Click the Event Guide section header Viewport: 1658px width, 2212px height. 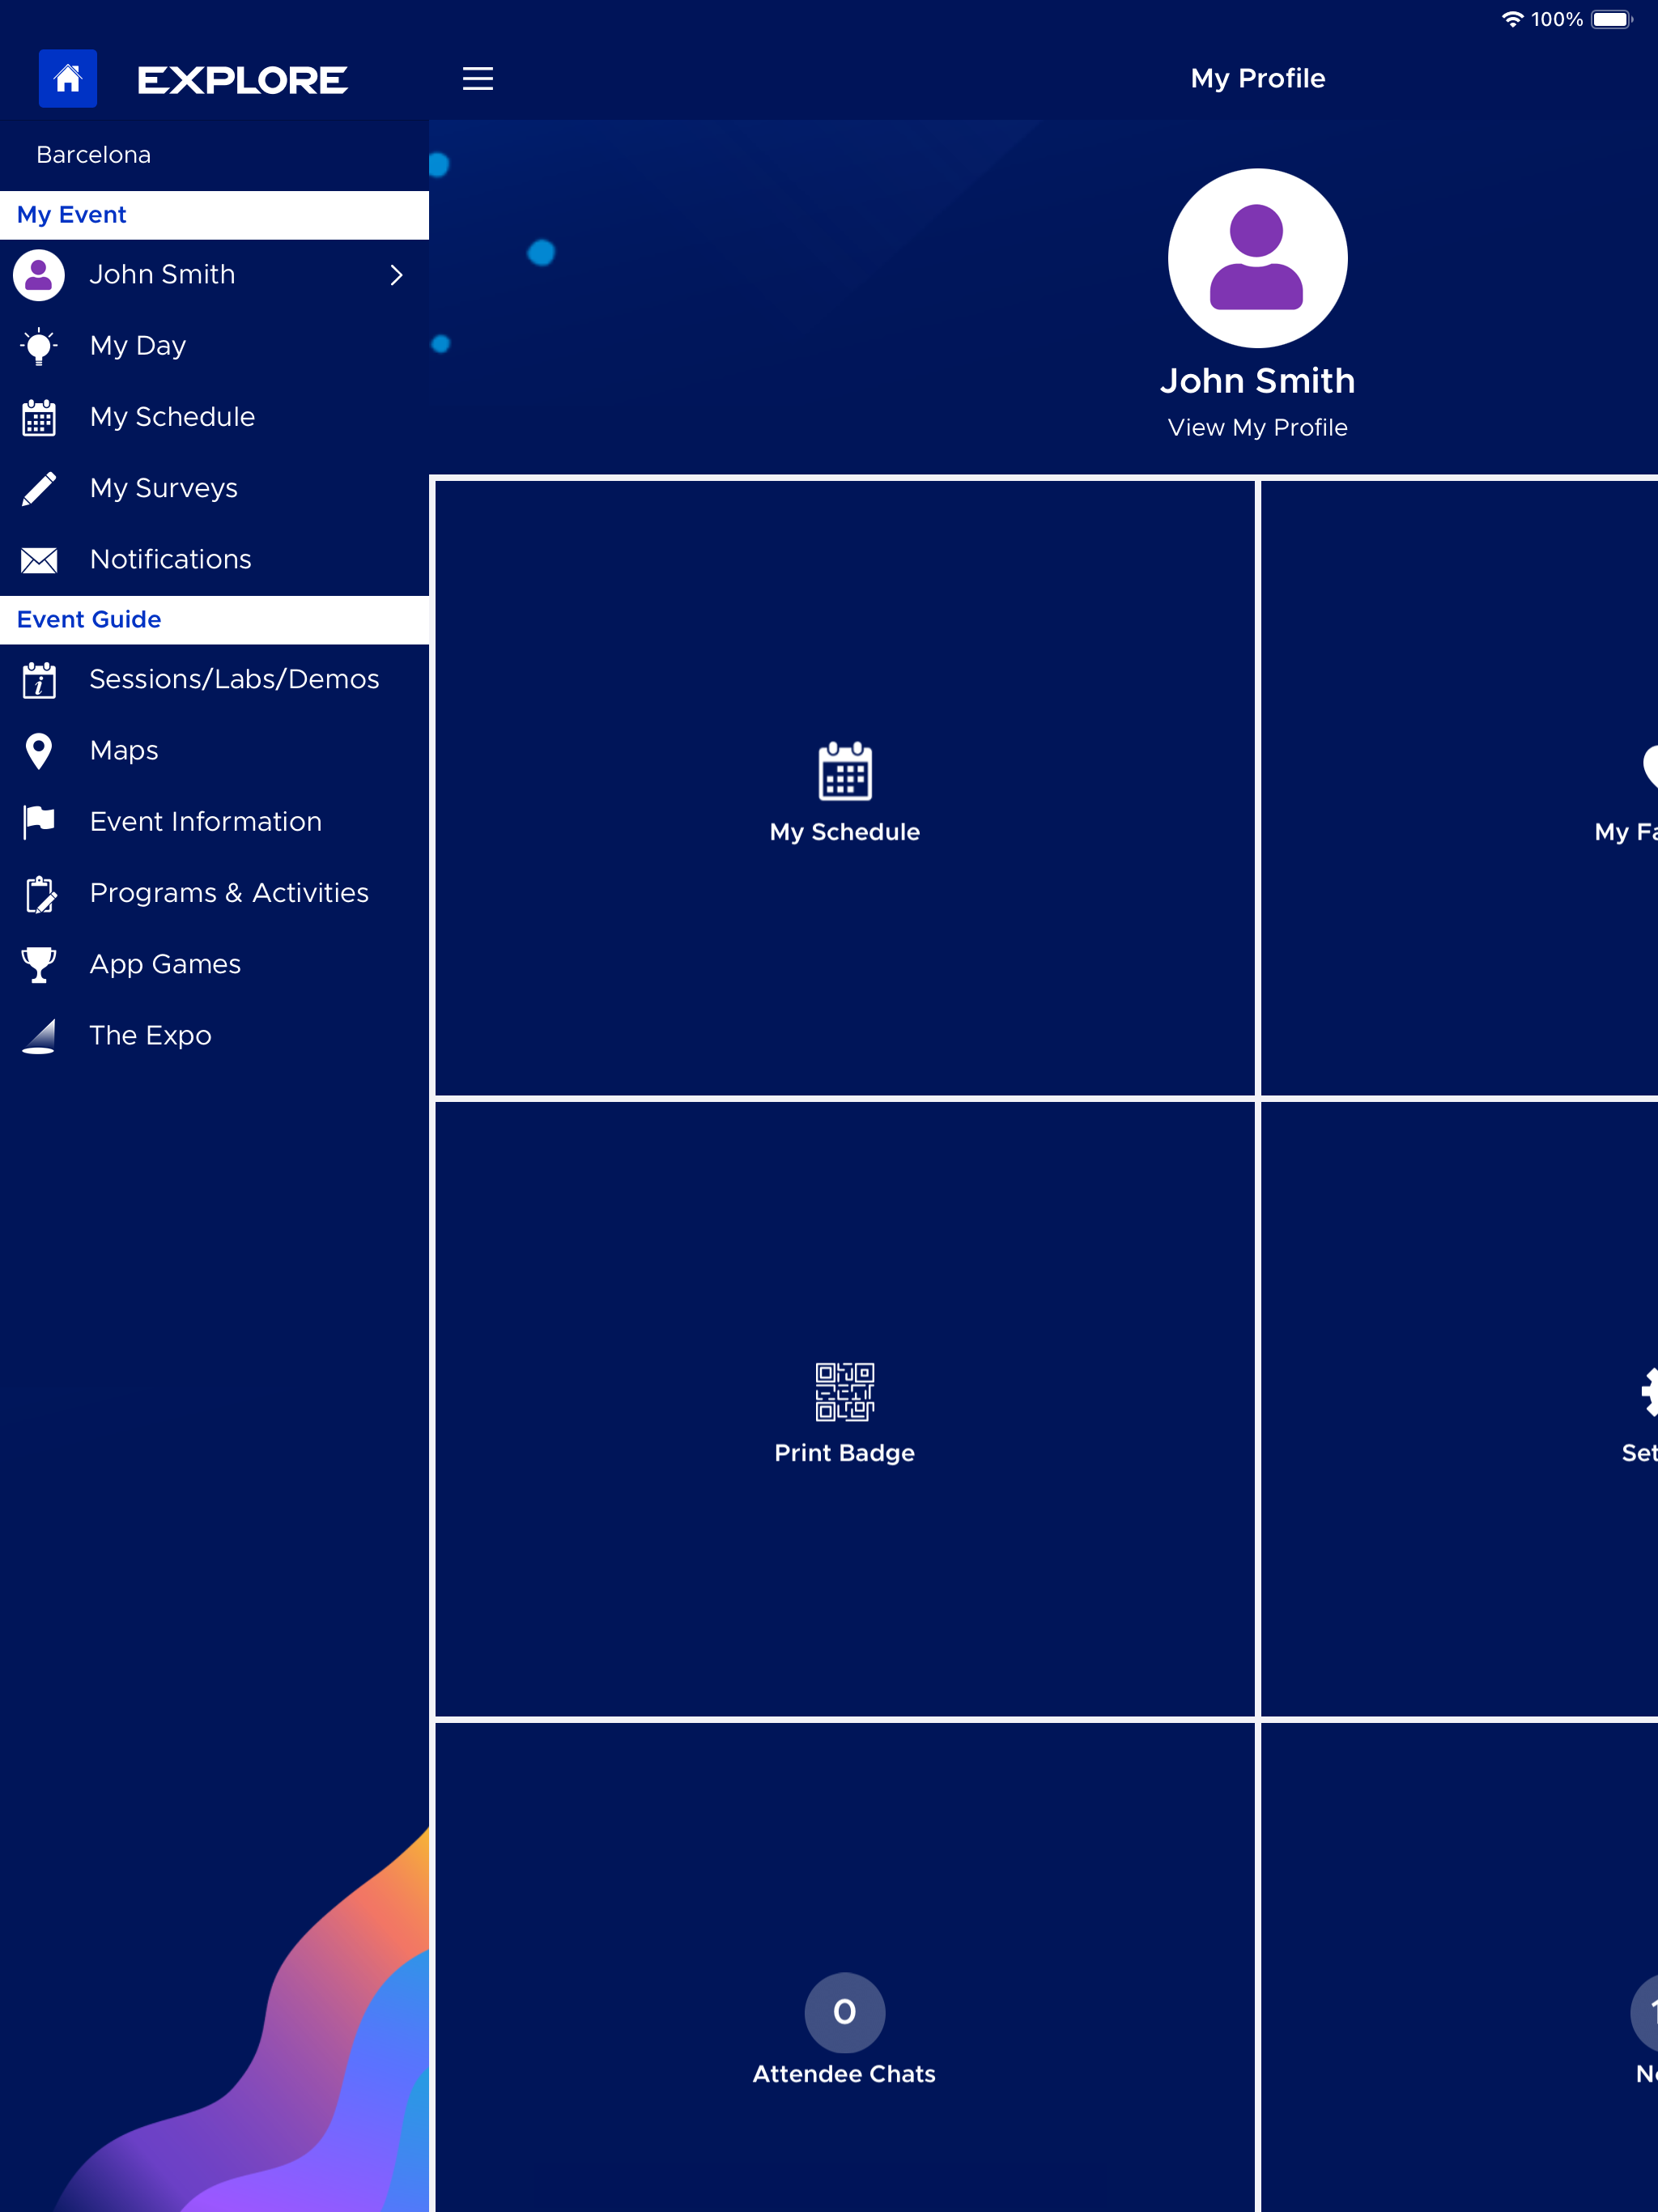214,620
